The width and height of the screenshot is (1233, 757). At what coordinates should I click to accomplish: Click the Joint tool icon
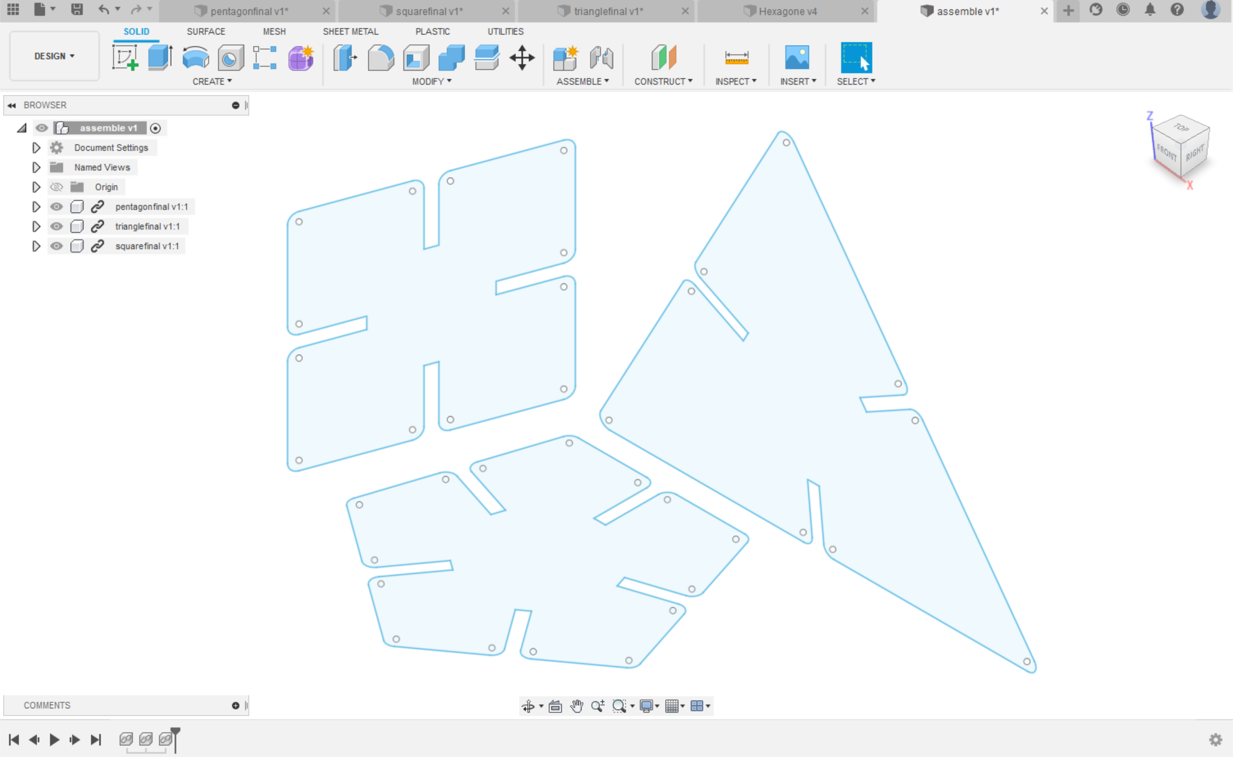pyautogui.click(x=601, y=58)
